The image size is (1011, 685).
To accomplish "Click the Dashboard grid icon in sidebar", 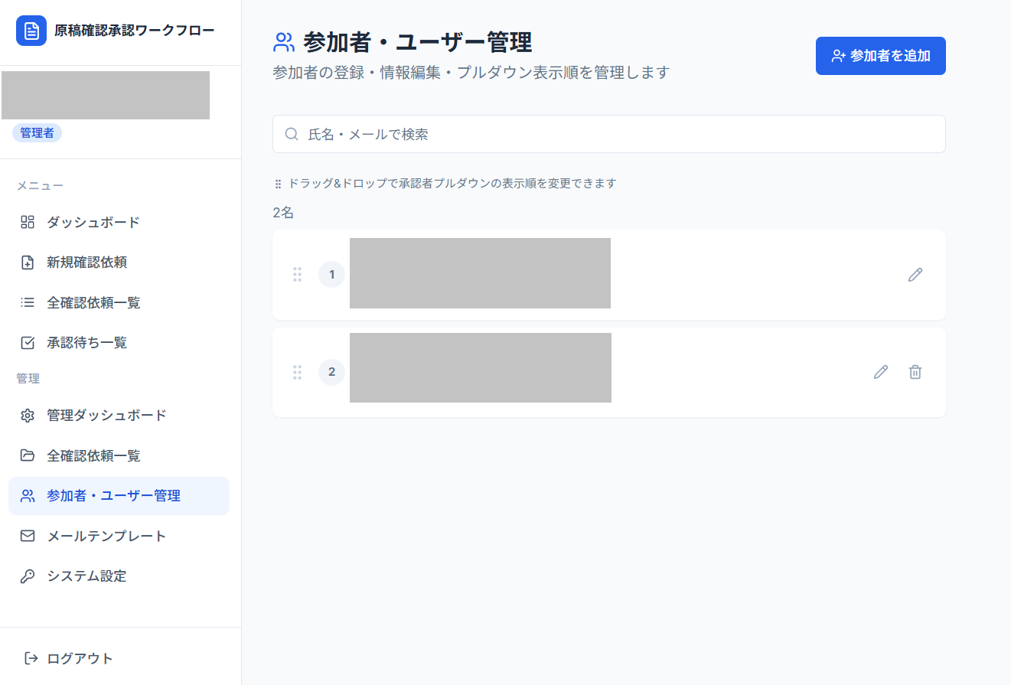I will [x=28, y=222].
